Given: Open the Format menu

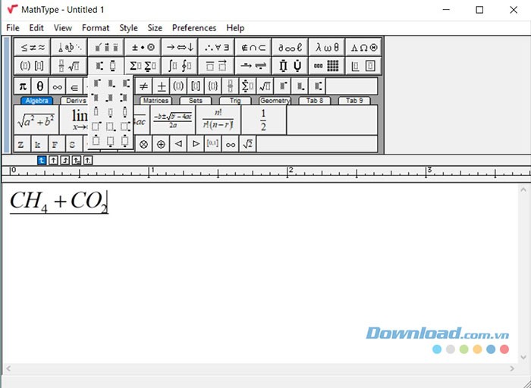Looking at the screenshot, I should 96,28.
